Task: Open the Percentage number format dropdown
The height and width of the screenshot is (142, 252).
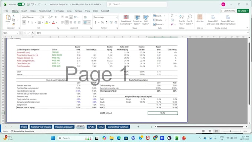Action: tap(116, 17)
